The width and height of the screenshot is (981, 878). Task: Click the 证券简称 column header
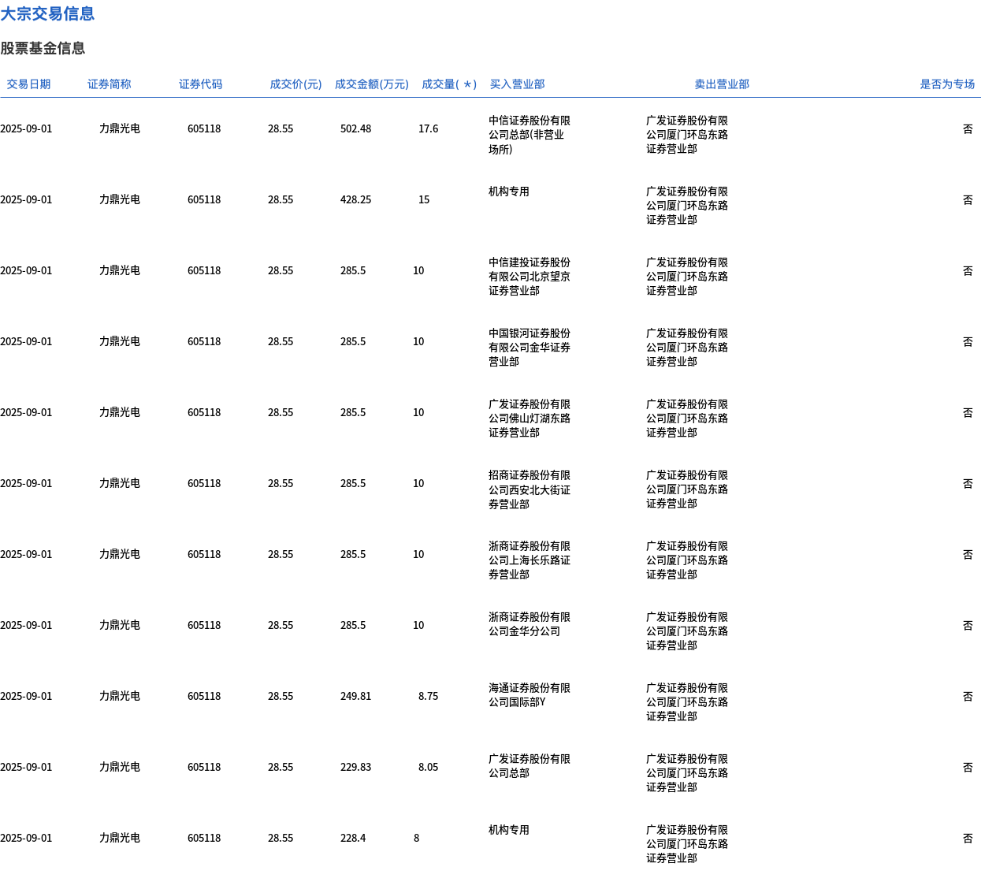110,84
